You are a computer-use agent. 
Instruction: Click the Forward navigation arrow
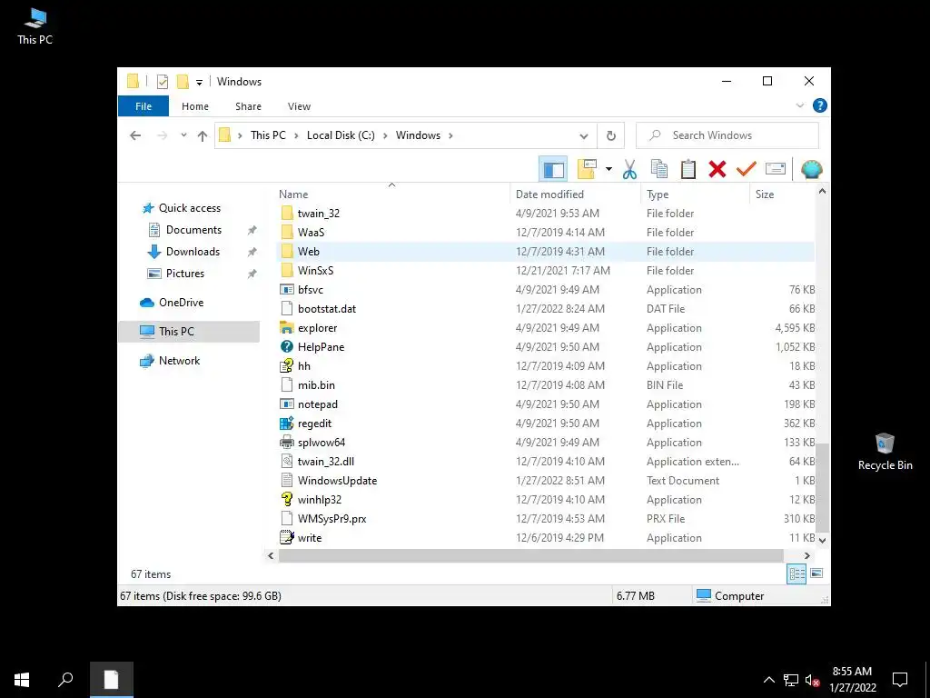tap(162, 136)
